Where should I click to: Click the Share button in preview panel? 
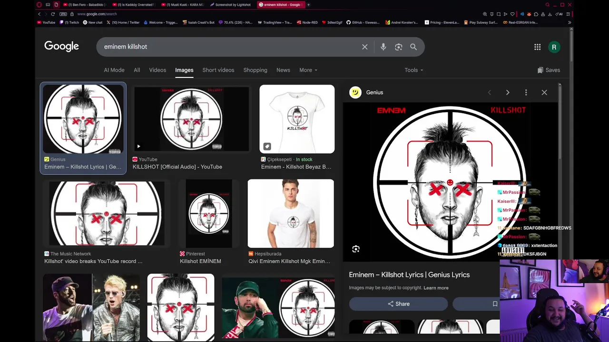tap(398, 304)
